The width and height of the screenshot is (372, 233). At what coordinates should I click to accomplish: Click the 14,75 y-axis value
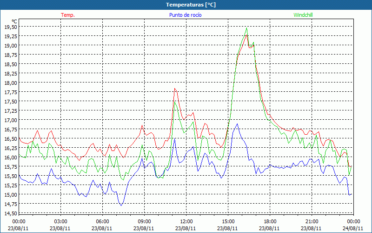[x=11, y=204]
